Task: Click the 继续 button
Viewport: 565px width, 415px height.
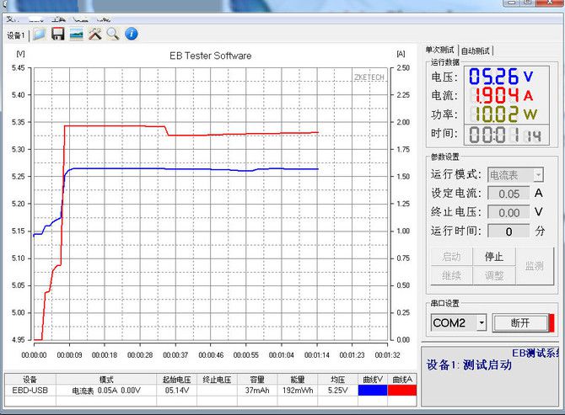Action: click(452, 275)
